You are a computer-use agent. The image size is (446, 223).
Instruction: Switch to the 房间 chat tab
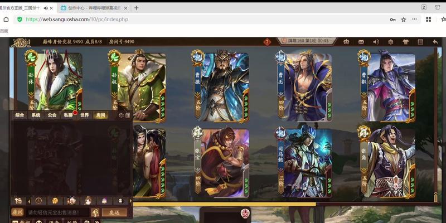click(x=101, y=115)
